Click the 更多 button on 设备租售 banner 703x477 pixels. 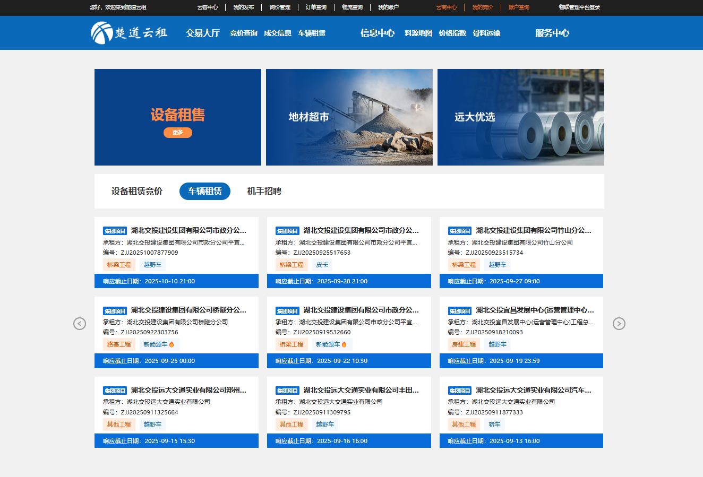point(178,133)
